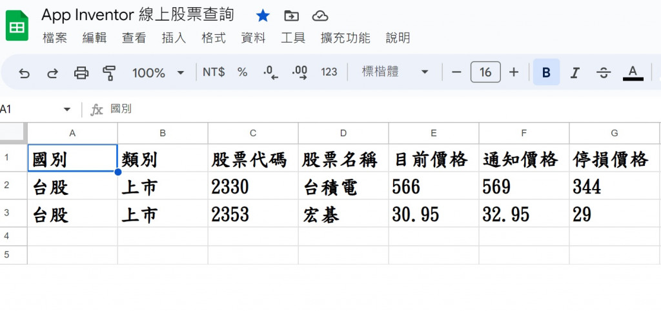
Task: Toggle italic formatting
Action: point(574,73)
